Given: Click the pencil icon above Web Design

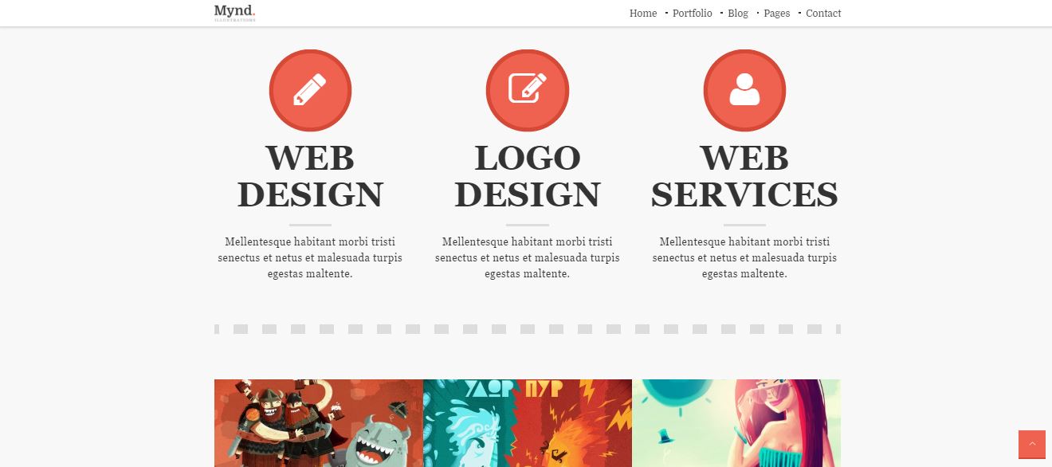Looking at the screenshot, I should 310,90.
